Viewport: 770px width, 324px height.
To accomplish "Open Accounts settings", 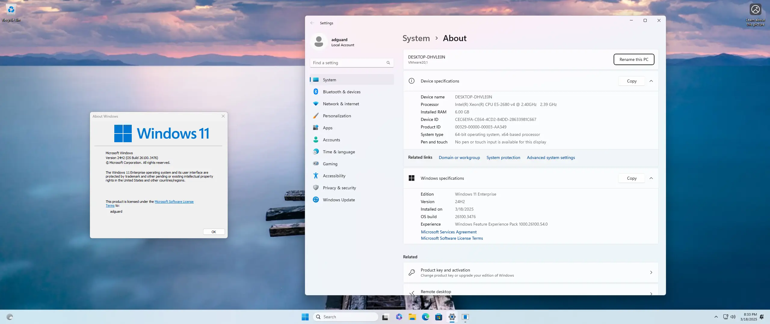I will coord(331,139).
